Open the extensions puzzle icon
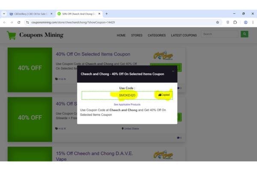 point(235,22)
